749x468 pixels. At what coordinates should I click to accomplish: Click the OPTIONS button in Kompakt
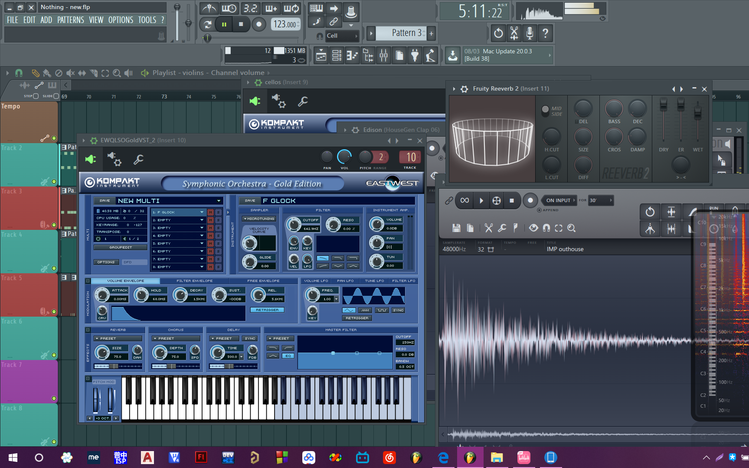pos(106,262)
